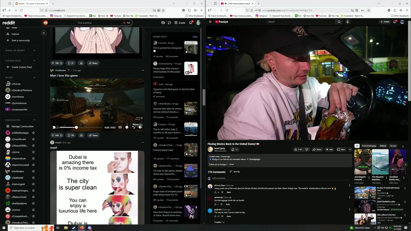Open YouTube guide hamburger menu
This screenshot has width=411, height=231.
point(210,22)
